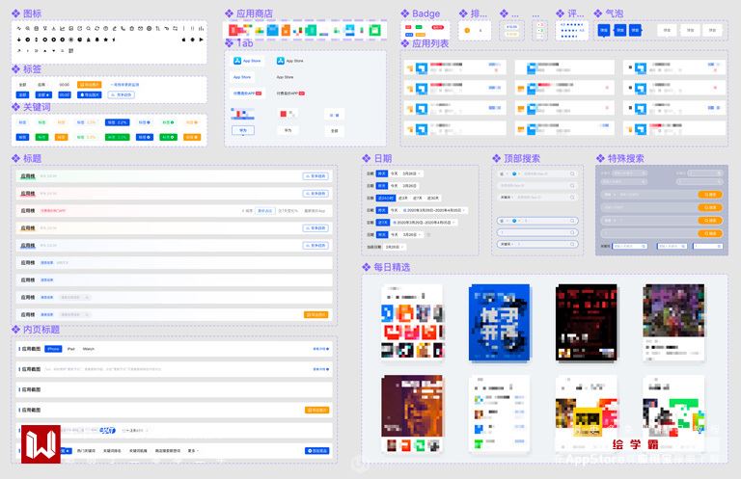Click outlined button on green-underlined 应用榜 row

[316, 176]
